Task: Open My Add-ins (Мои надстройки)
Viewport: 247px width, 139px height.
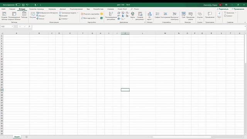Action: pos(89,18)
